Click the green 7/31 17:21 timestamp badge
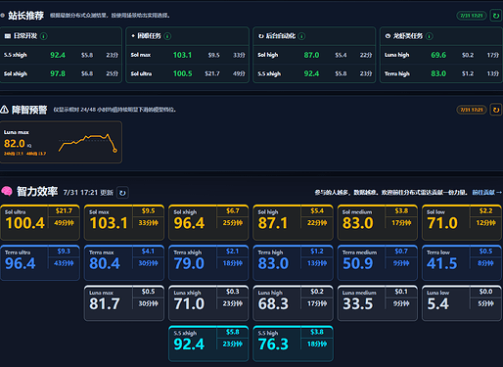This screenshot has width=503, height=367. [472, 16]
